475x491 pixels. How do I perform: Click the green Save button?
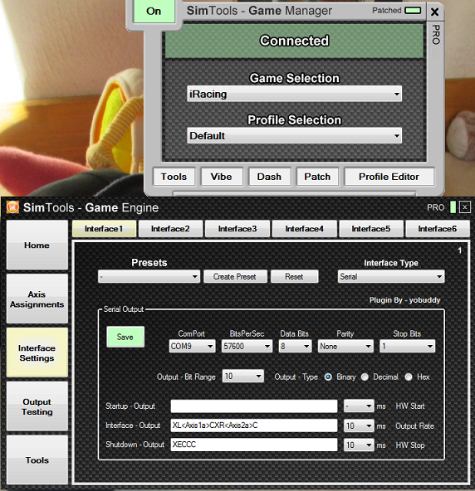pos(125,337)
